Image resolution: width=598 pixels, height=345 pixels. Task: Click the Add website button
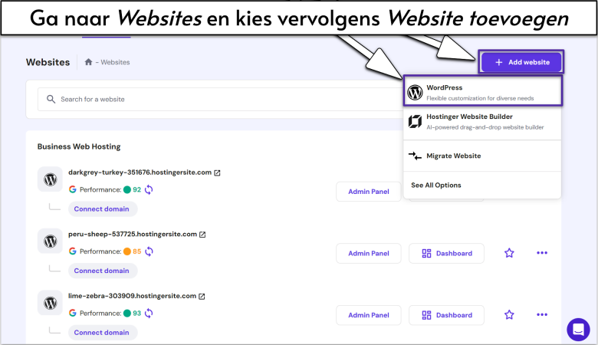pos(521,62)
